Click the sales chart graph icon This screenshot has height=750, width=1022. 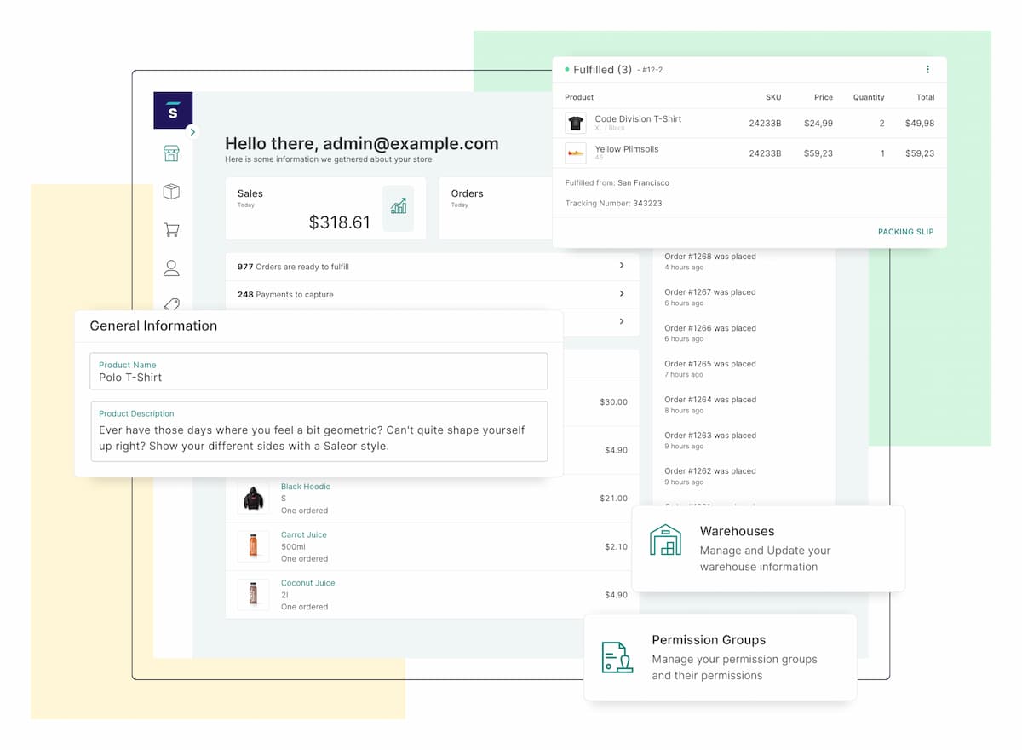[398, 207]
